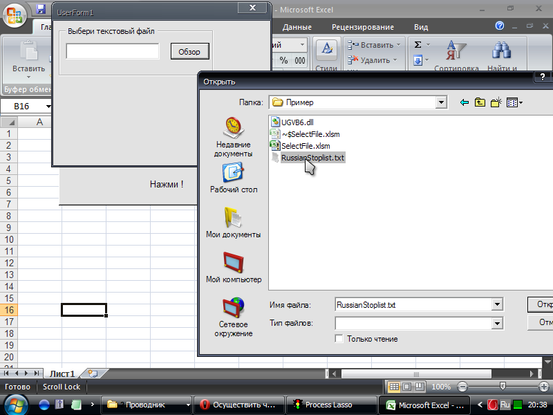
Task: Open the Рецензирование ribbon tab
Action: 362,27
